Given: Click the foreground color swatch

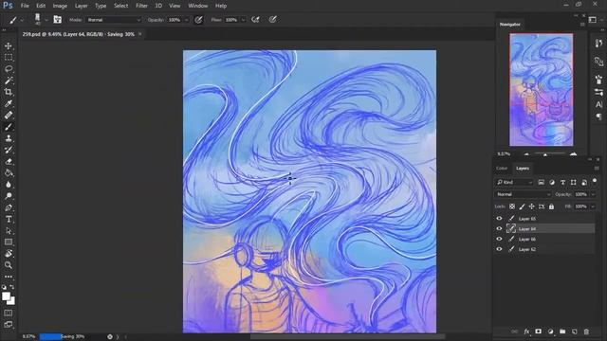Looking at the screenshot, I should point(6,296).
